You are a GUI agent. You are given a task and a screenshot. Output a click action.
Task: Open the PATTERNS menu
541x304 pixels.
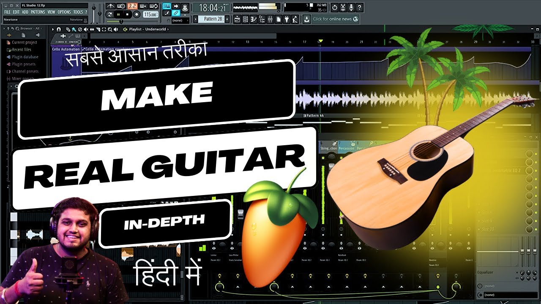tap(38, 12)
